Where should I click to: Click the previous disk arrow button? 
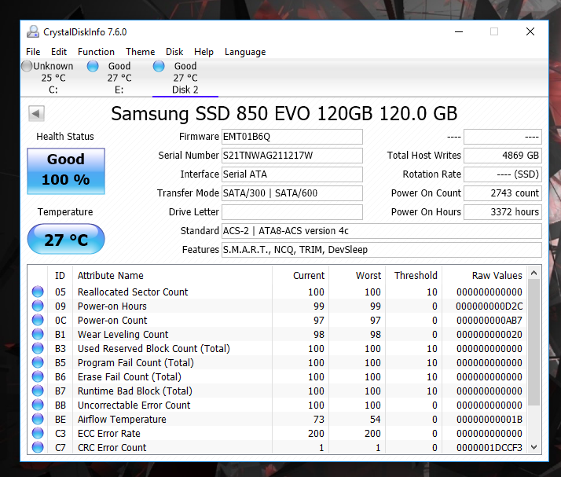pyautogui.click(x=36, y=114)
